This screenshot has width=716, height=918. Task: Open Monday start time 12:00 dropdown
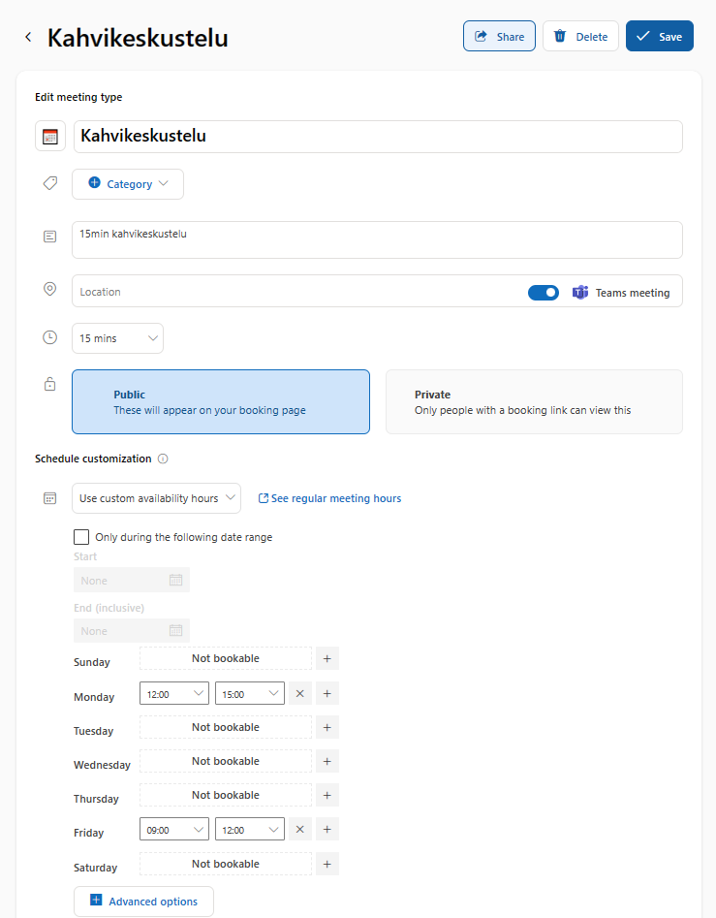[x=174, y=694]
